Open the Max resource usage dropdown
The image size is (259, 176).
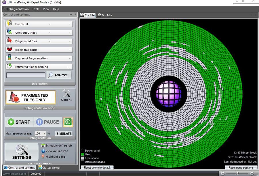[x=44, y=133]
